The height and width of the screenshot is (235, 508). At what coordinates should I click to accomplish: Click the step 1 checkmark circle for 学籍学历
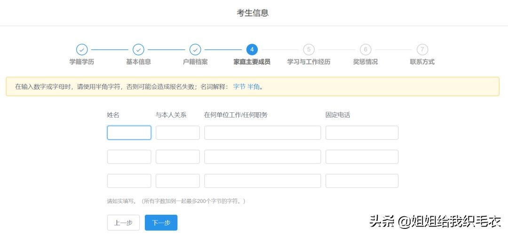(x=82, y=49)
